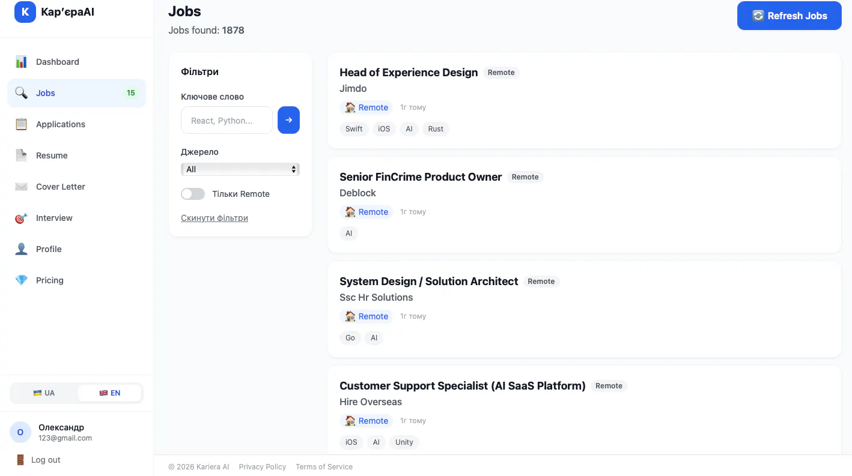
Task: Click Refresh Jobs button
Action: [789, 16]
